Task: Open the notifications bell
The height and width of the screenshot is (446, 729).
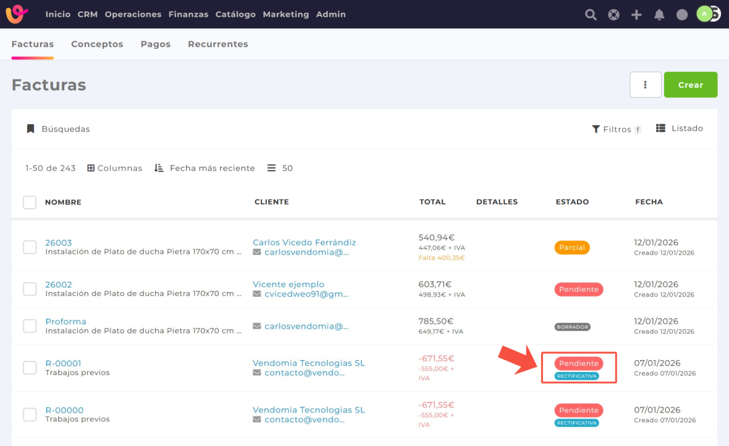Action: click(659, 14)
